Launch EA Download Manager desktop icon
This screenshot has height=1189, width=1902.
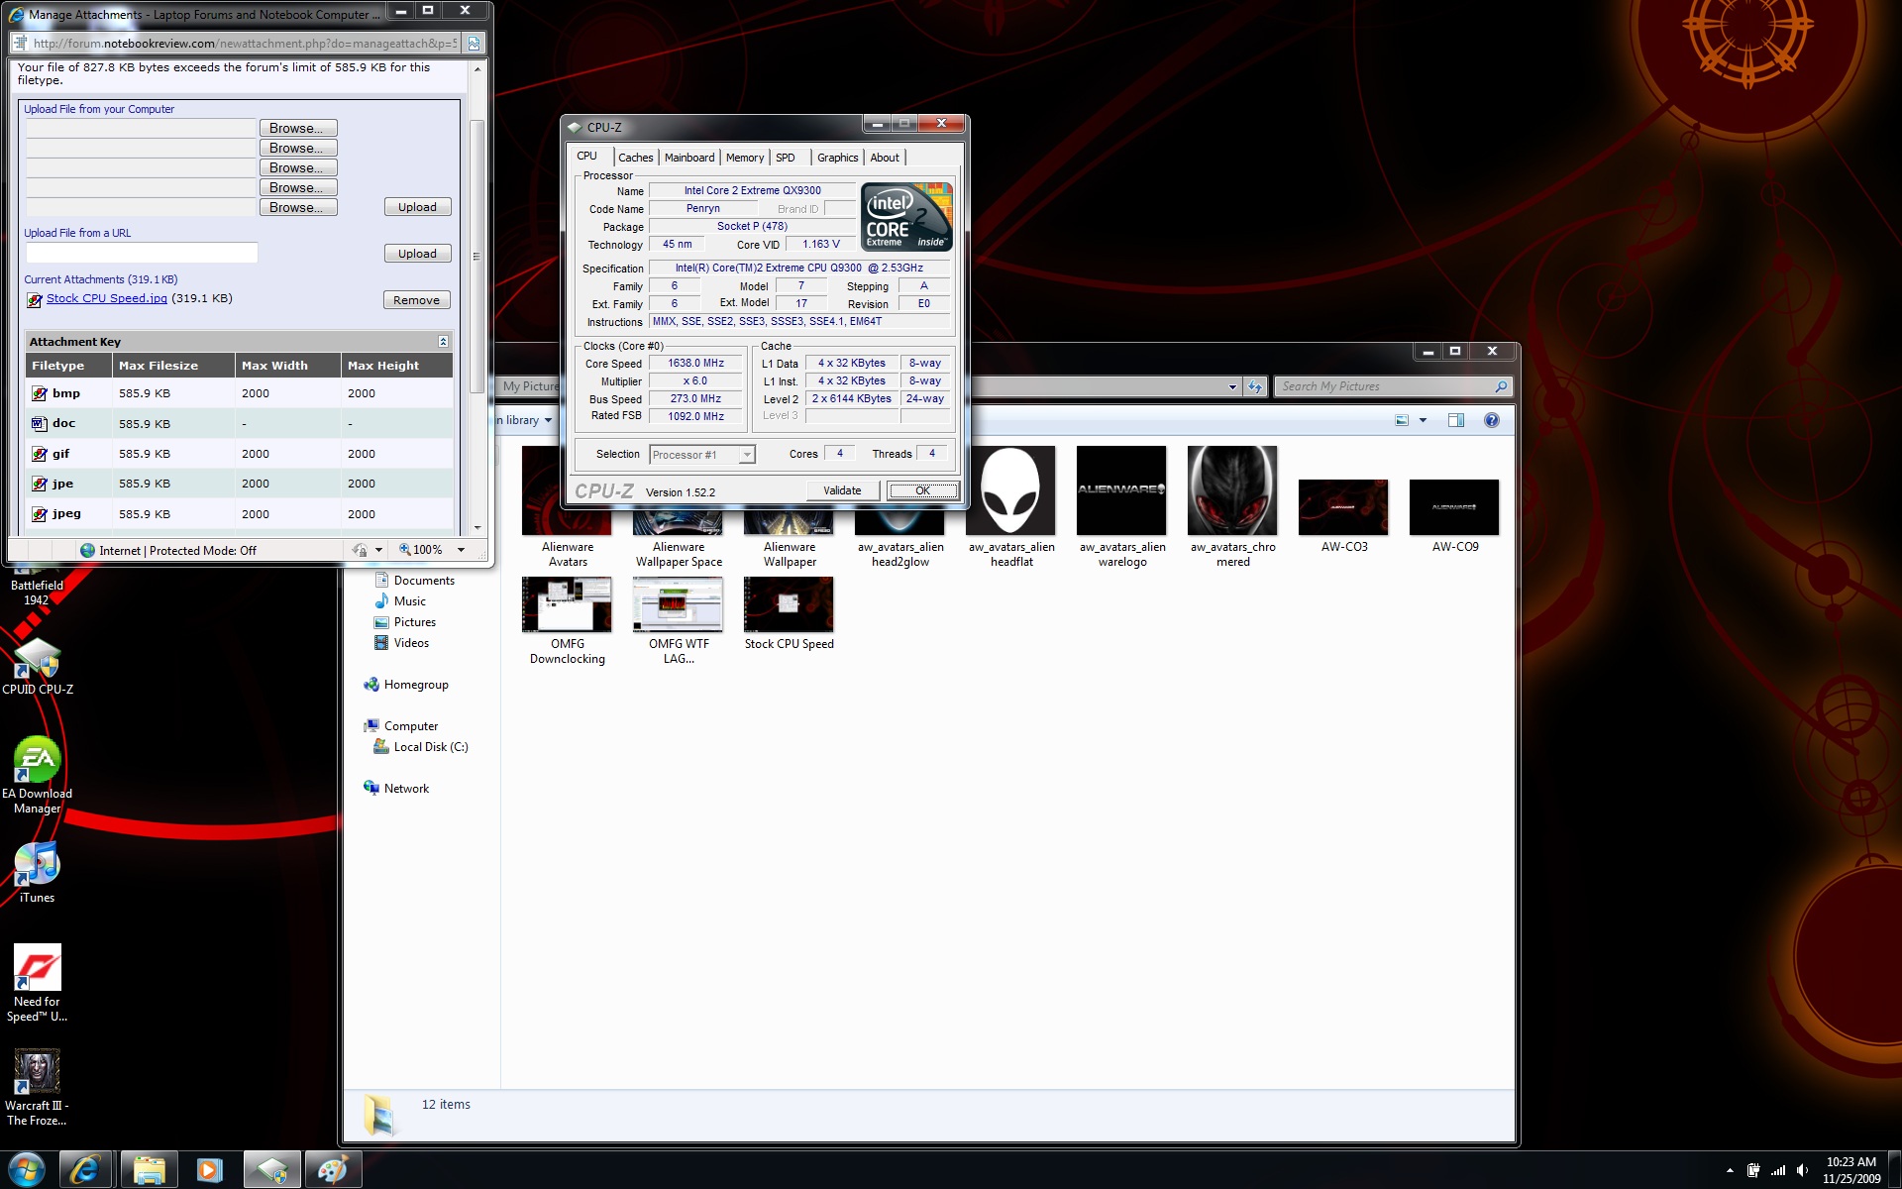[37, 774]
